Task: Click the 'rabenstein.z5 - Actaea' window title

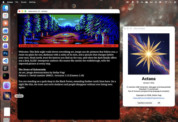Action: click(x=38, y=11)
